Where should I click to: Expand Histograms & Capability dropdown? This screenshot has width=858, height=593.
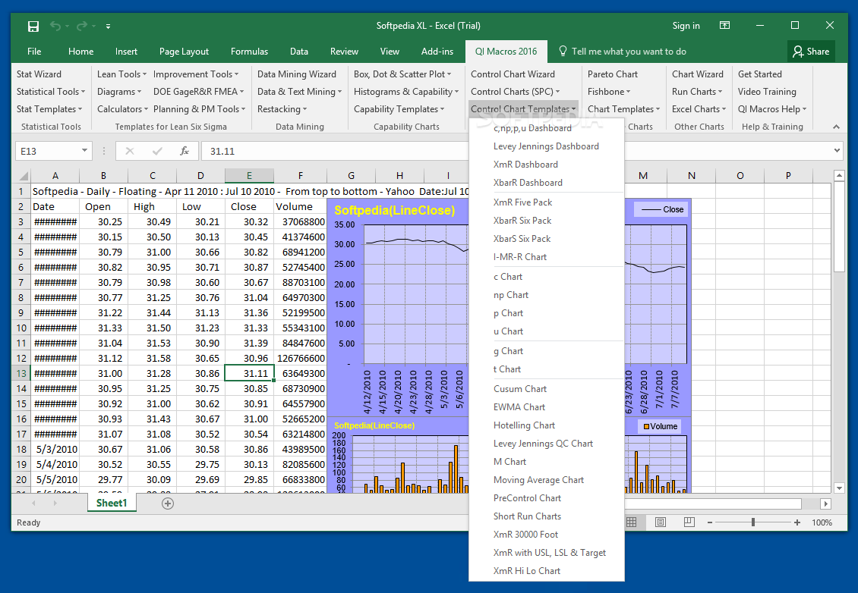click(x=406, y=92)
